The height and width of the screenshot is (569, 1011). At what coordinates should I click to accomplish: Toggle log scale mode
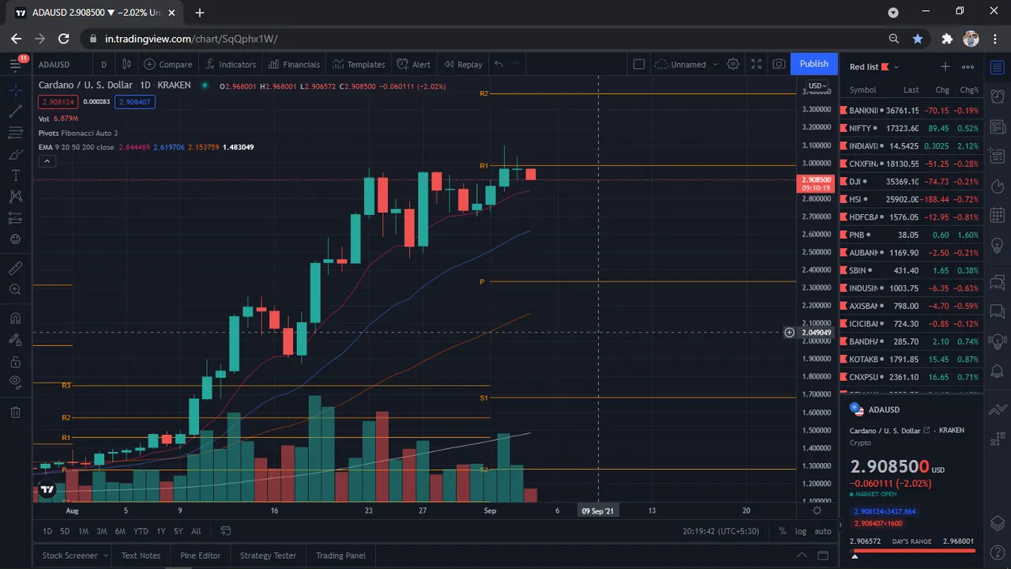pyautogui.click(x=801, y=531)
